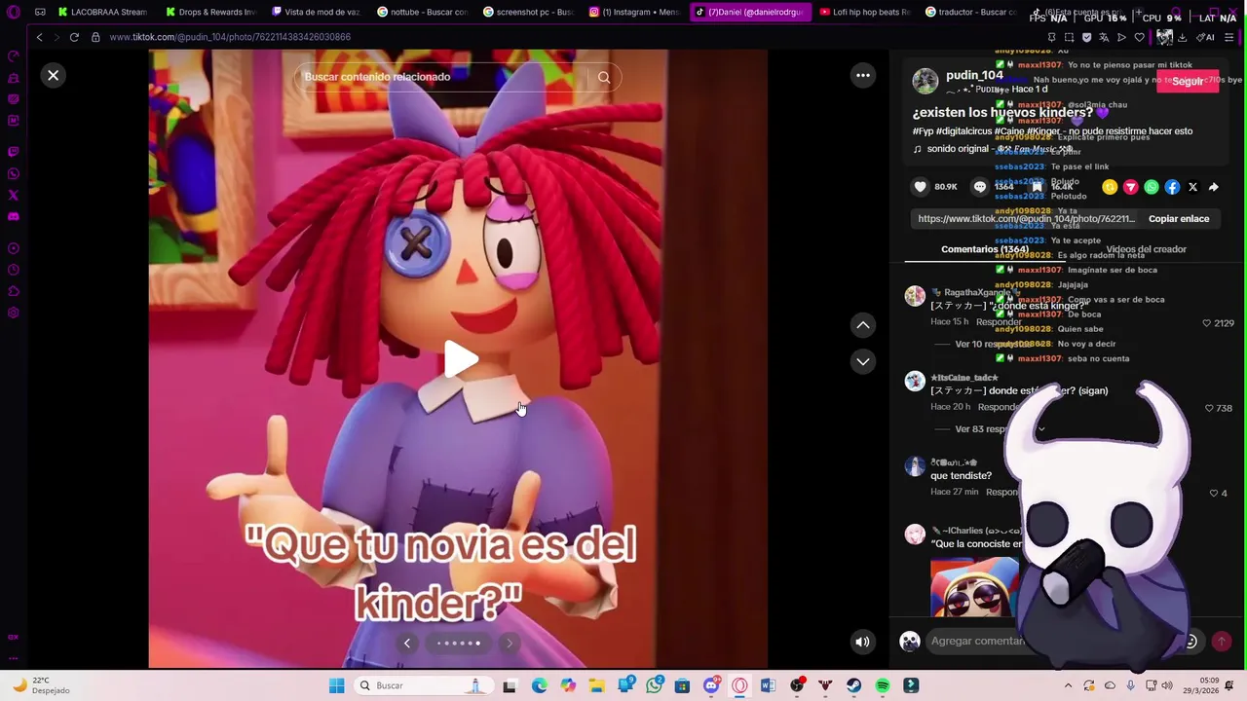Open Discord in Opera GX sidebar
The image size is (1247, 701).
[13, 216]
